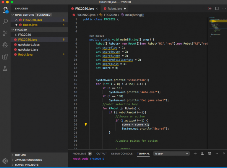The width and height of the screenshot is (227, 168).
Task: Open Robot.java from Open Editors list
Action: (39, 25)
